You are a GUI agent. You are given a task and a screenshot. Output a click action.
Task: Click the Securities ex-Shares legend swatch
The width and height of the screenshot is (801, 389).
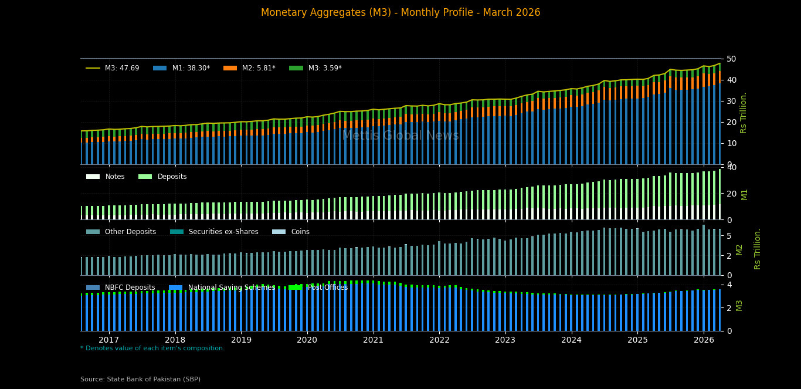tap(177, 232)
